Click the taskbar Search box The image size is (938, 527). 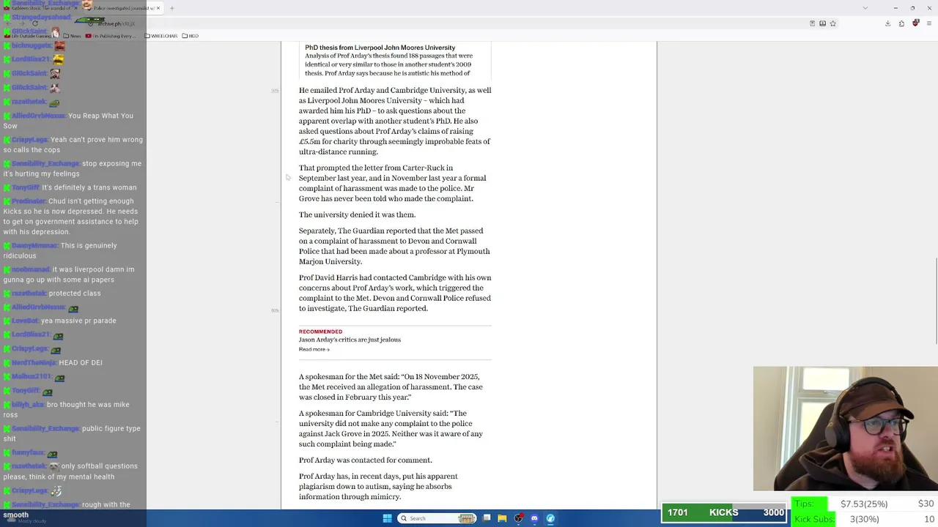click(437, 518)
